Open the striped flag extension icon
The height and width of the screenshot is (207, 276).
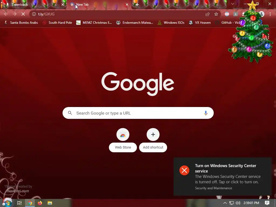pos(227,14)
